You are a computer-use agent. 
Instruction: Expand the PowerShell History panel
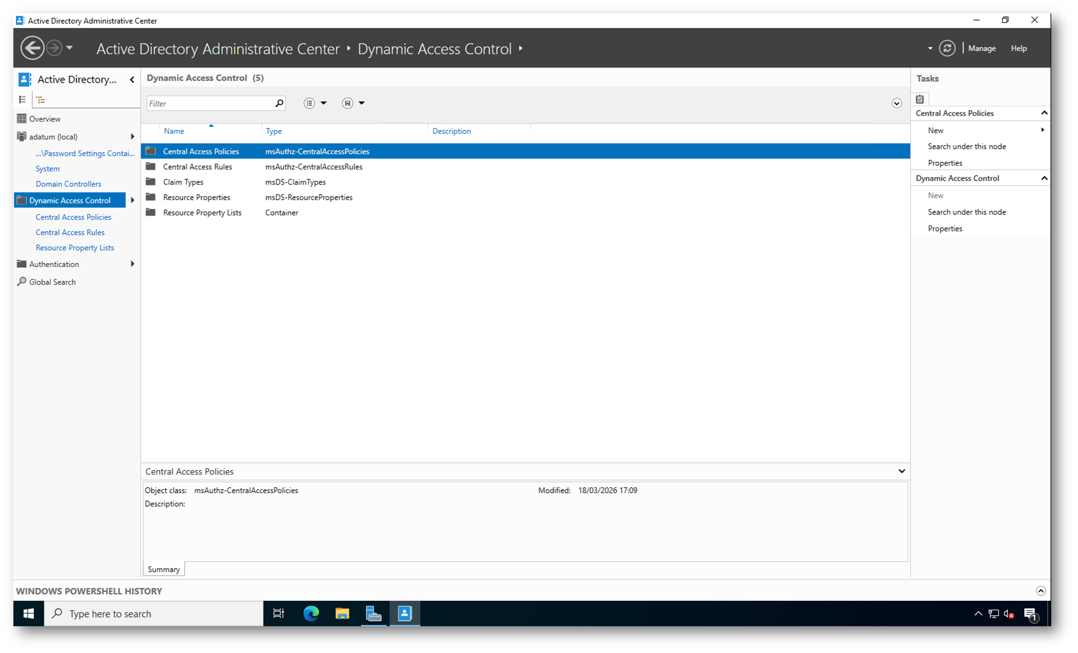pyautogui.click(x=1040, y=591)
